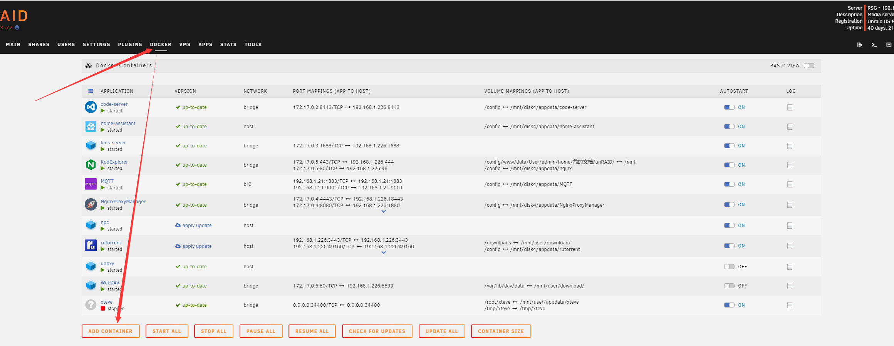
Task: Click the application column list icon
Action: click(91, 91)
